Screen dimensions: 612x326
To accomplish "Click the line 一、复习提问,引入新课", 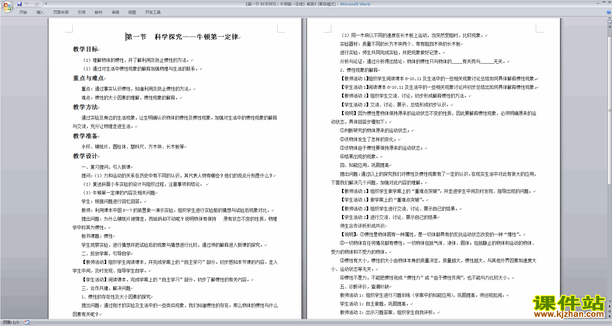I will 106,167.
